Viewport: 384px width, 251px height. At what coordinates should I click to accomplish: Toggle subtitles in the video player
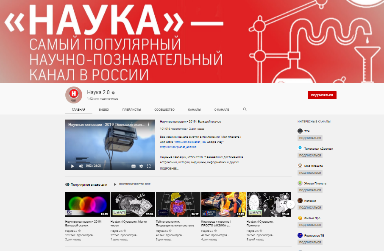pos(133,166)
